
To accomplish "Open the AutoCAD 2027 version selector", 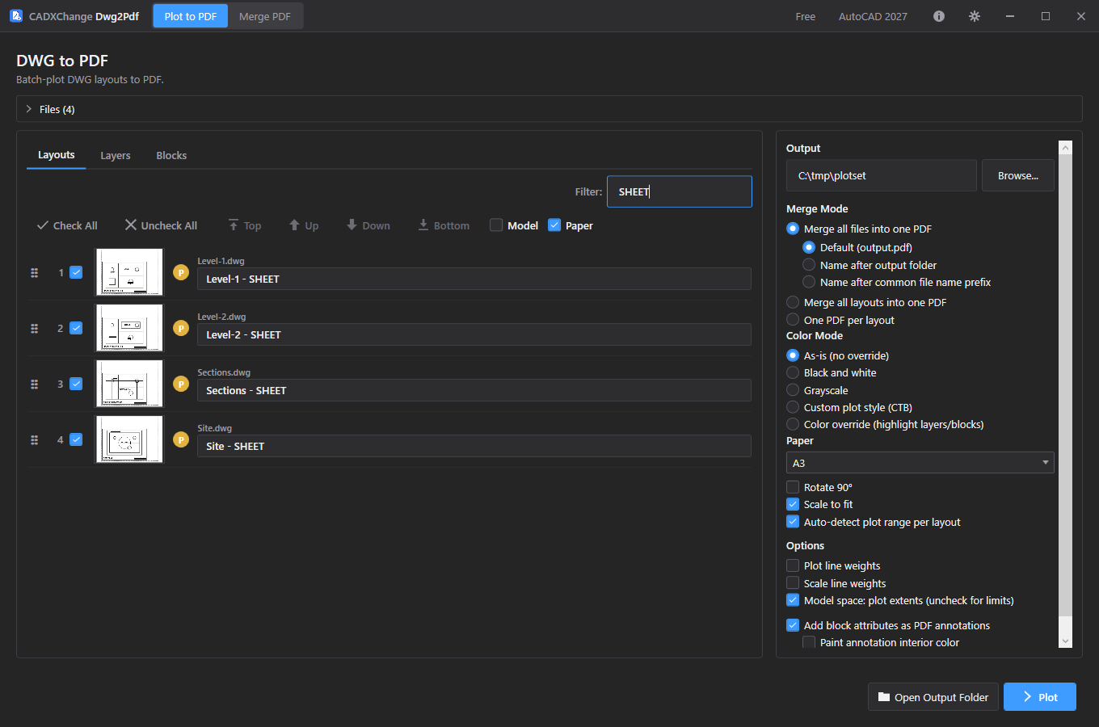I will (873, 16).
